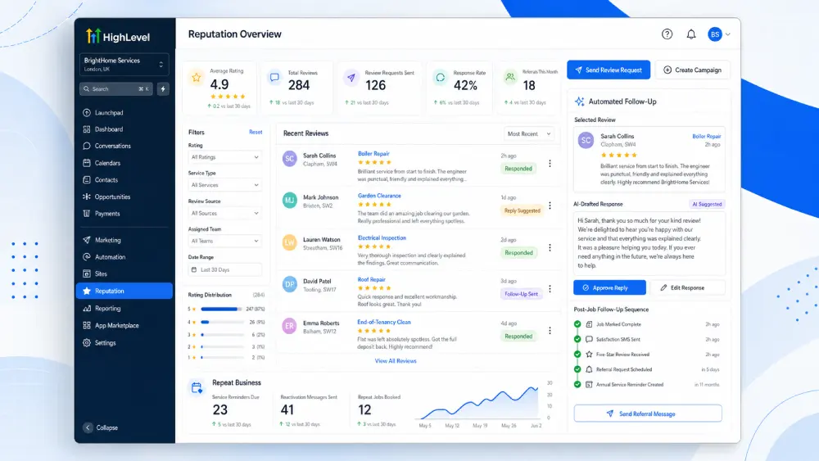This screenshot has width=819, height=461.
Task: Open the Most Recent sort dropdown
Action: 528,133
